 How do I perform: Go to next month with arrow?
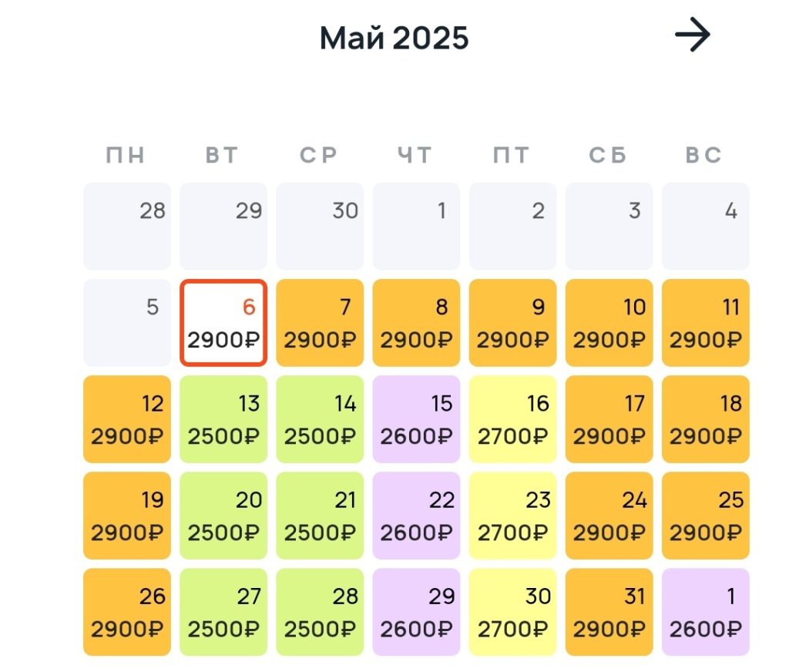coord(692,35)
